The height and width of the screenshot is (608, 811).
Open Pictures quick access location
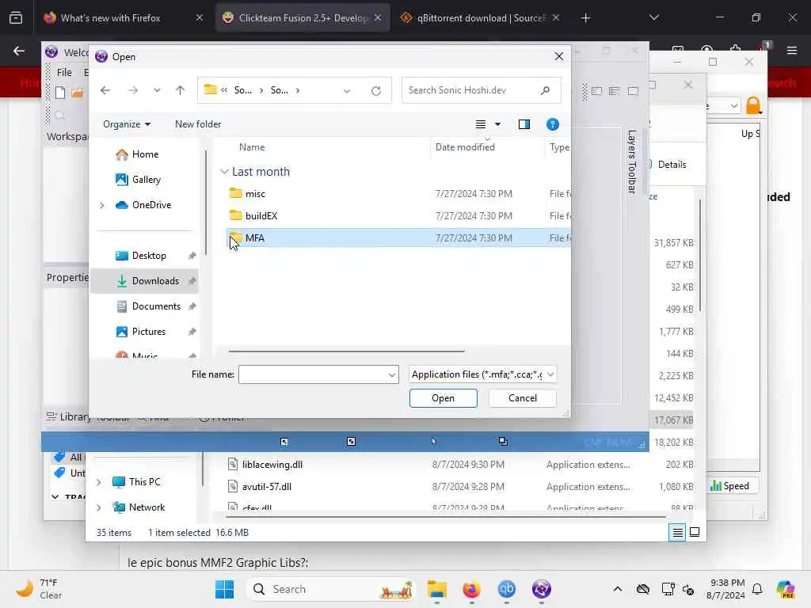point(140,332)
